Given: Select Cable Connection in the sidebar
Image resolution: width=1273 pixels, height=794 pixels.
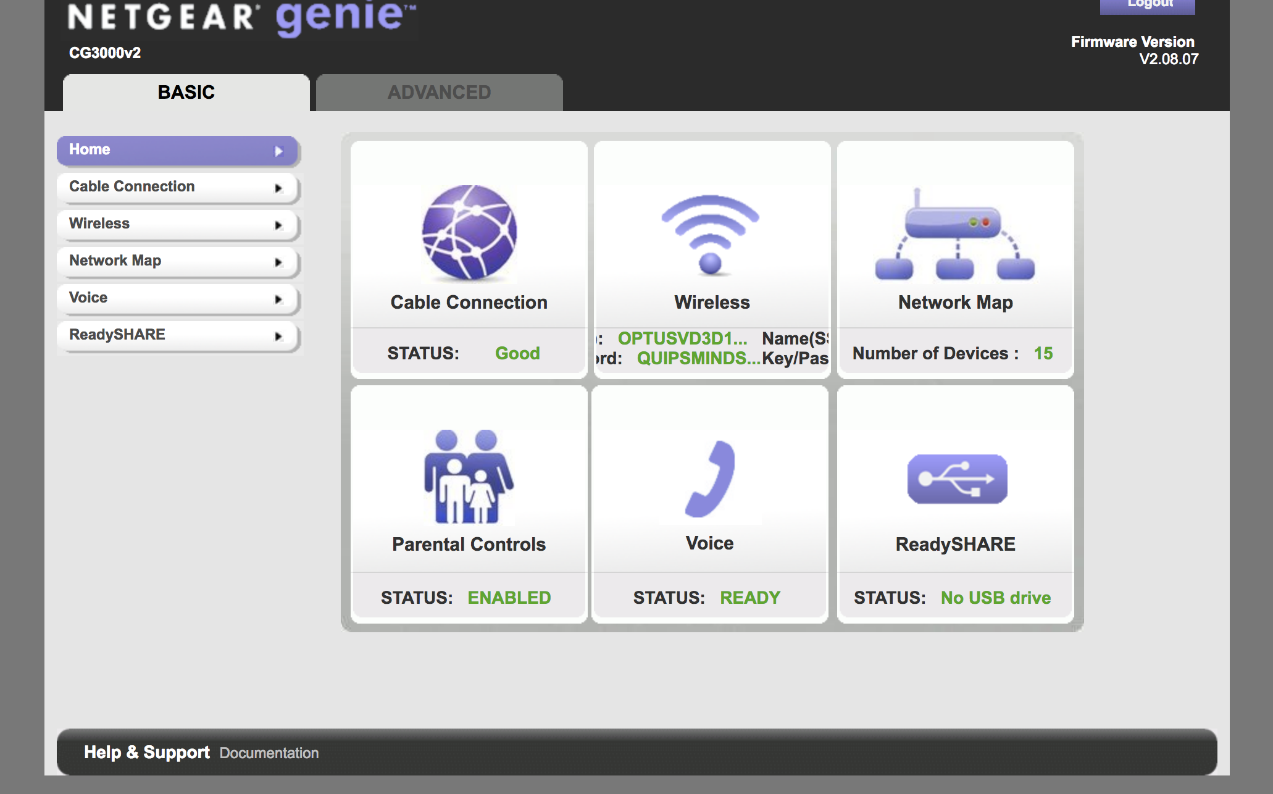Looking at the screenshot, I should pyautogui.click(x=178, y=187).
